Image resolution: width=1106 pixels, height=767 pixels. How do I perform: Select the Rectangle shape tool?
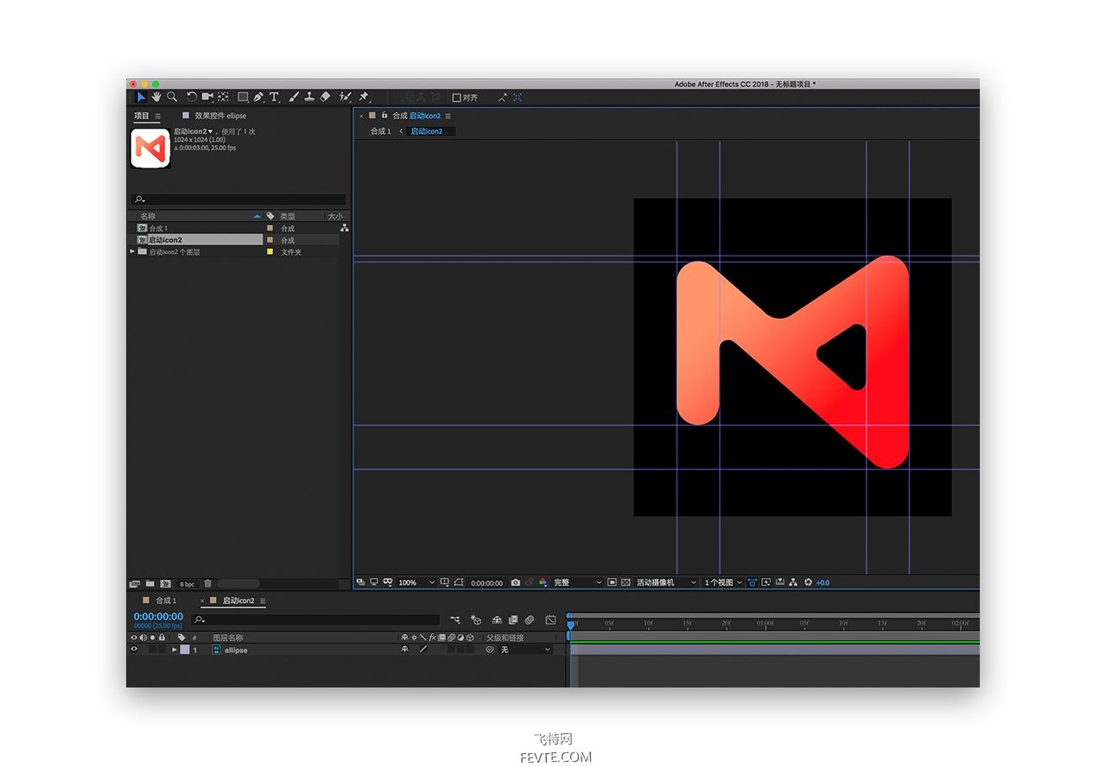pos(243,98)
